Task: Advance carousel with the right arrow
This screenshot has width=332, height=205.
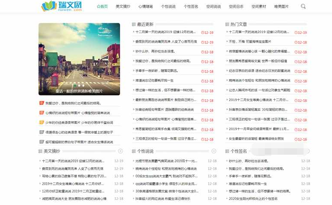Action: (113, 59)
